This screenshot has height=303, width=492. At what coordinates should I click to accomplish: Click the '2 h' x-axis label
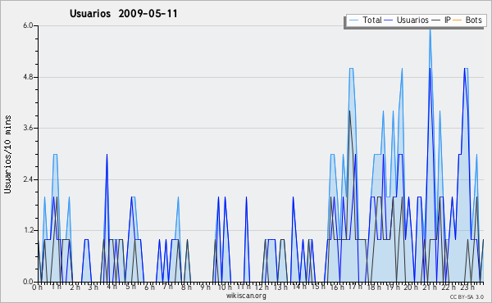point(75,287)
